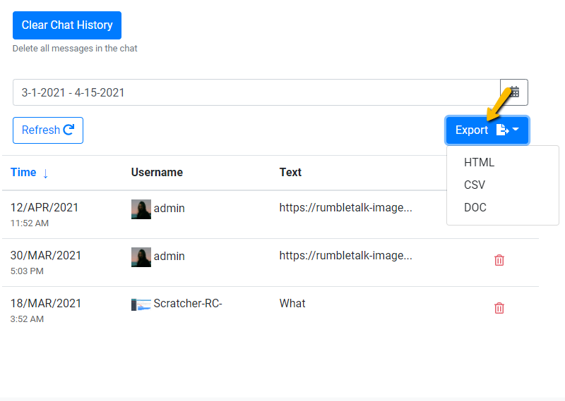
Task: Delete the 30/MAR/2021 admin message
Action: [499, 260]
